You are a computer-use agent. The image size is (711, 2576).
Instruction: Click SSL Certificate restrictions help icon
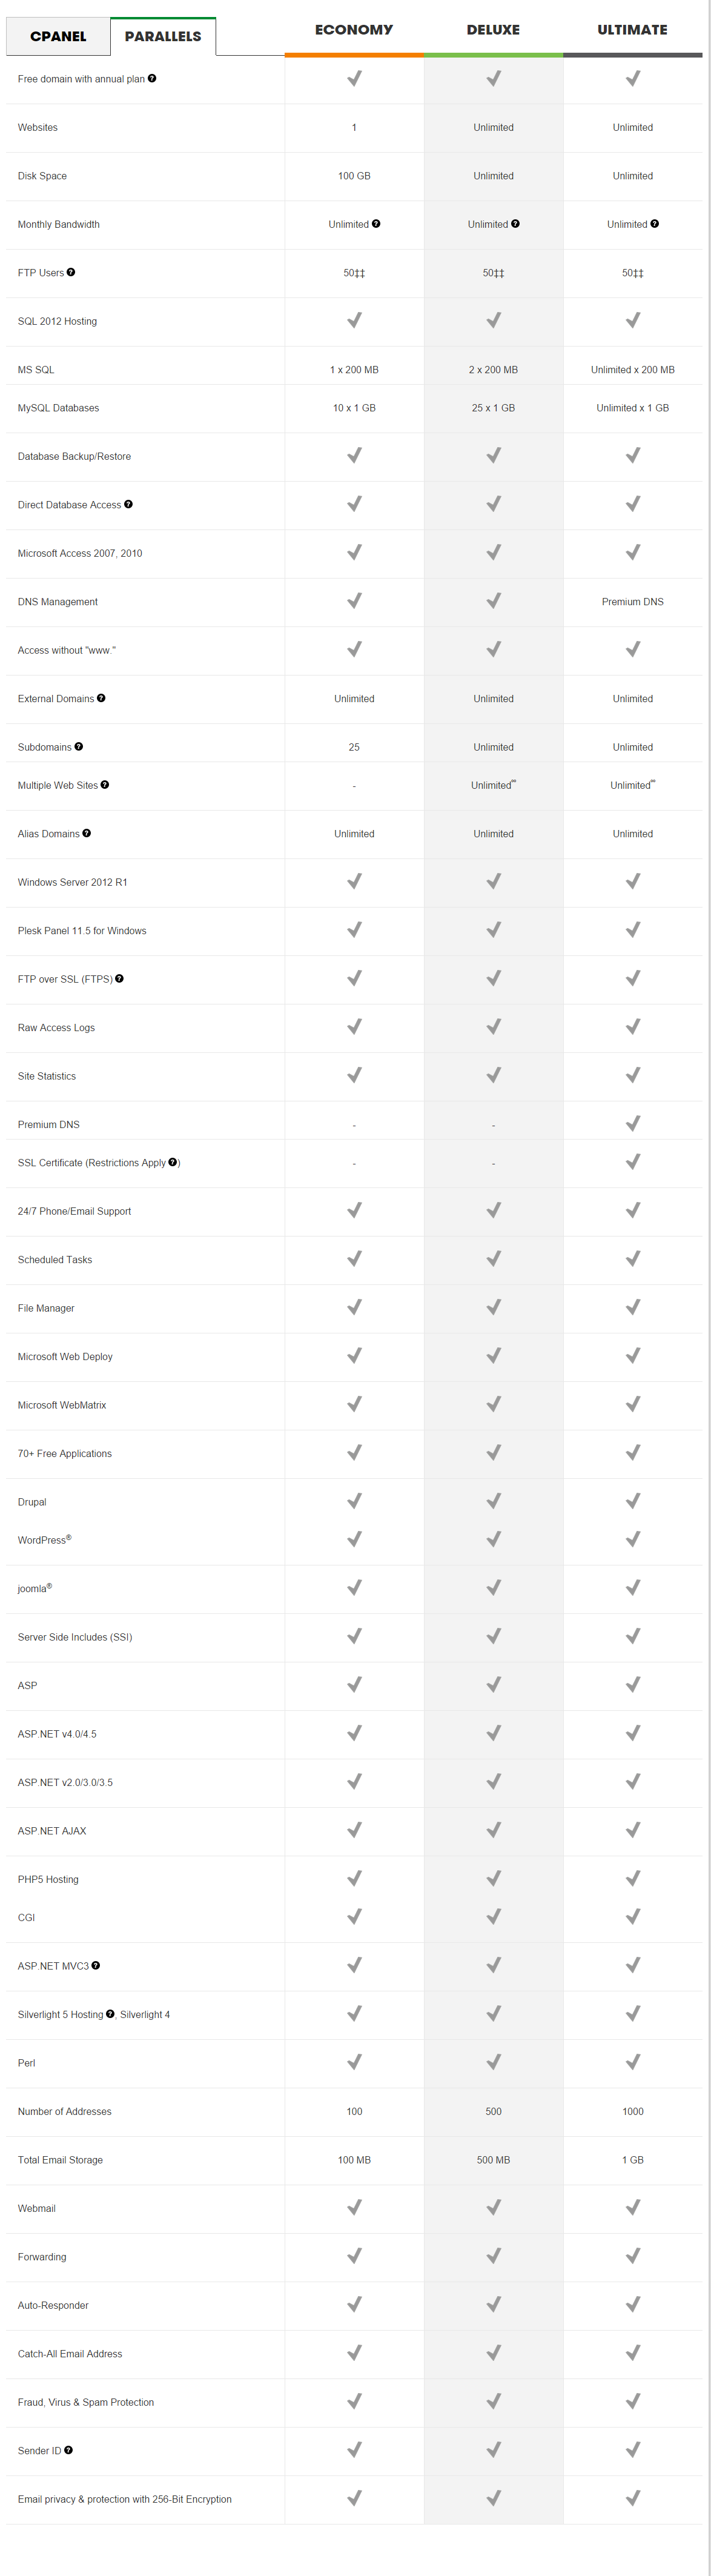click(173, 1162)
